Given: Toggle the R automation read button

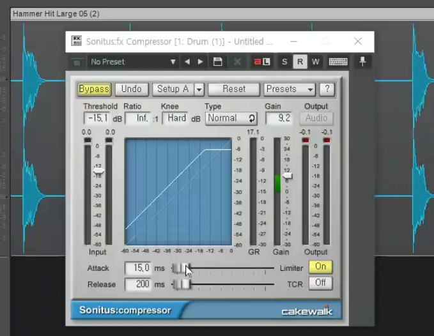Looking at the screenshot, I should click(x=300, y=62).
